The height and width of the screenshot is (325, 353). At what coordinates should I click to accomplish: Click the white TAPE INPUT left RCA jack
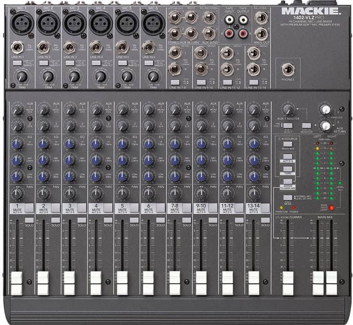(229, 19)
